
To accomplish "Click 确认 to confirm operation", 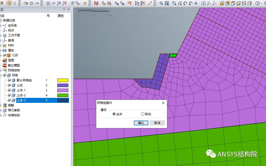I will coord(141,123).
